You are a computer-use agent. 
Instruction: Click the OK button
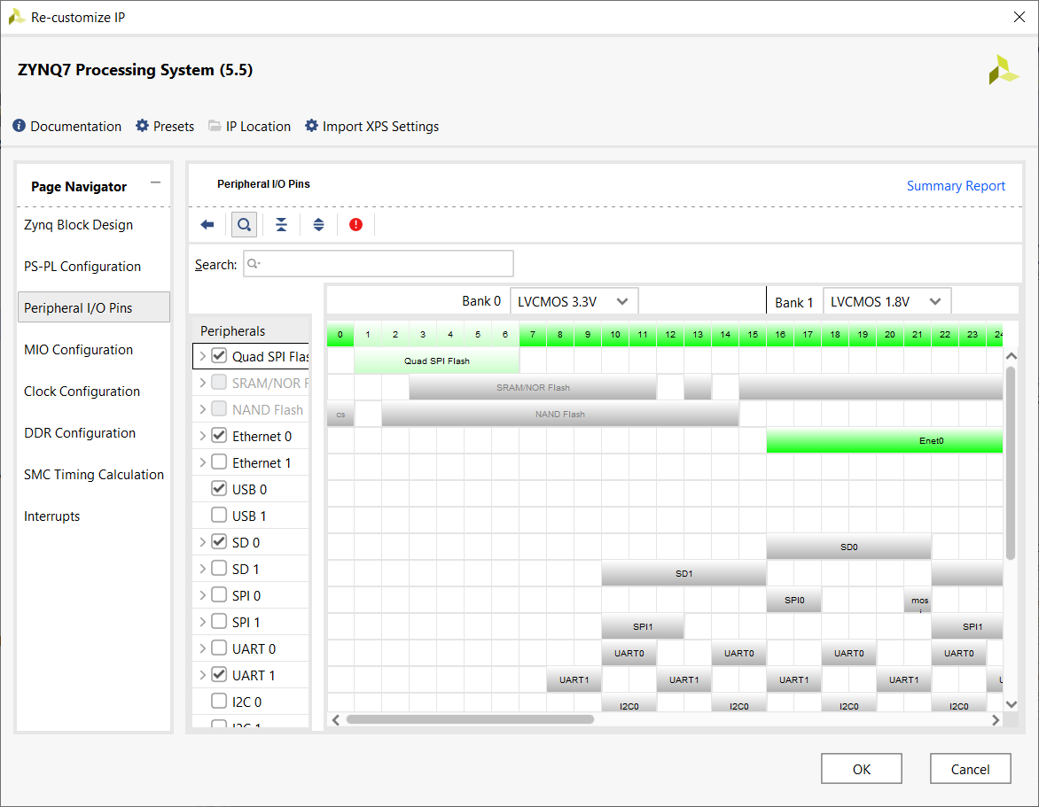(862, 769)
